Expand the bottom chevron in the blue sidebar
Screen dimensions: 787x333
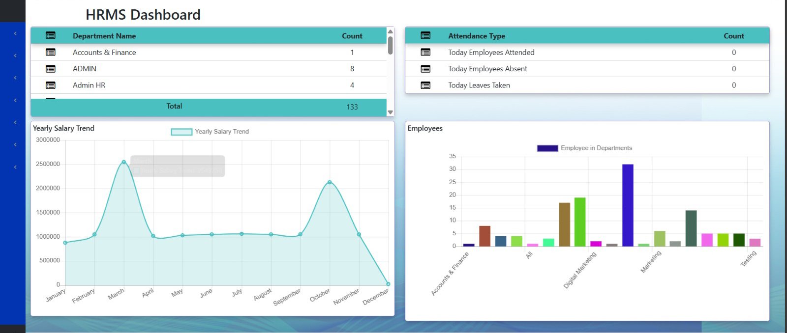(x=15, y=167)
